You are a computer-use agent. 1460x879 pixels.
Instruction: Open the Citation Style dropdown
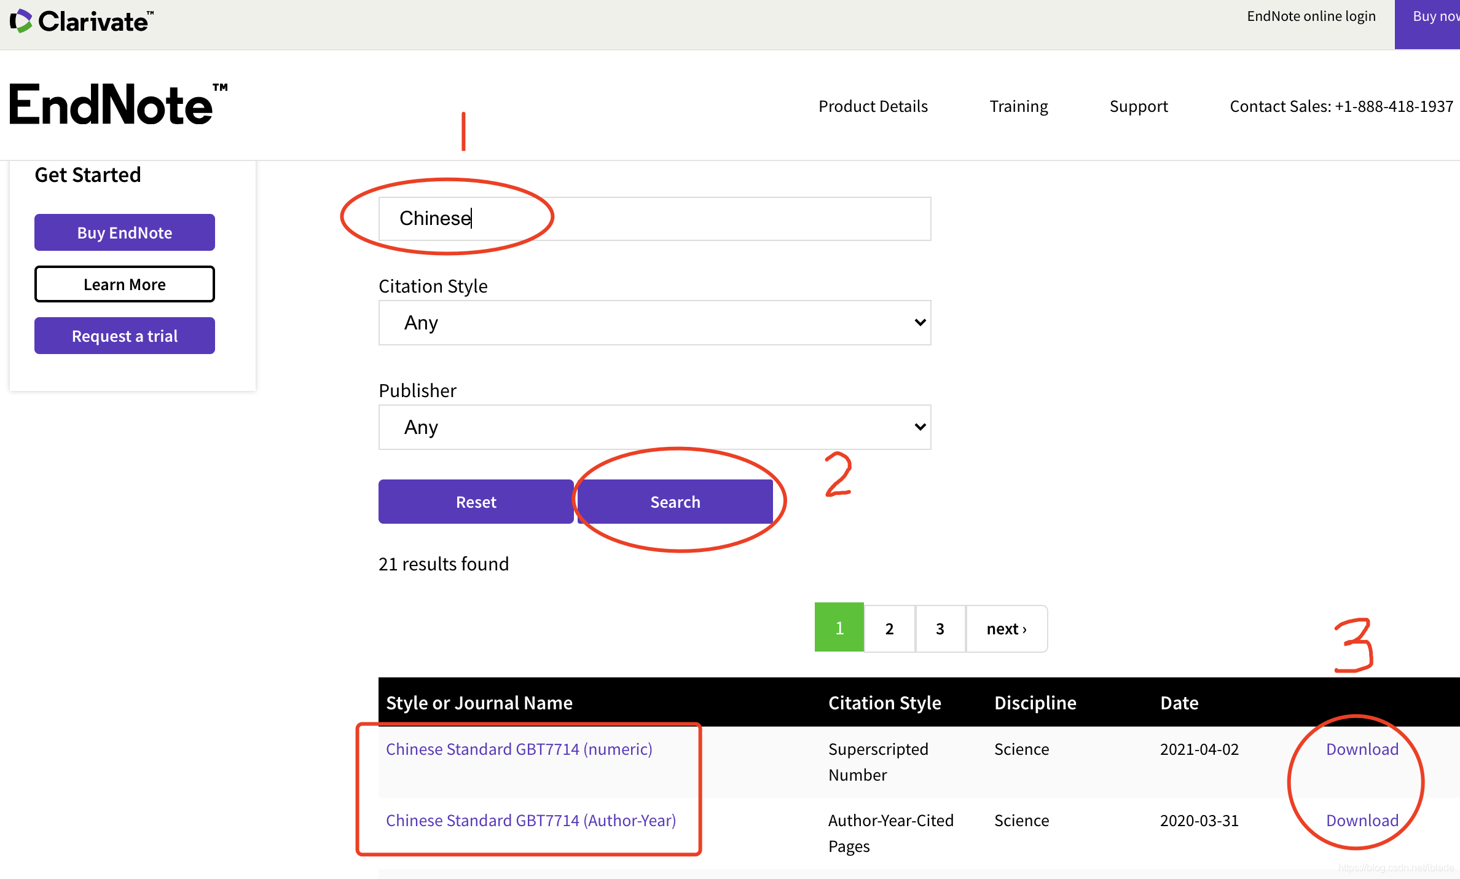point(654,323)
